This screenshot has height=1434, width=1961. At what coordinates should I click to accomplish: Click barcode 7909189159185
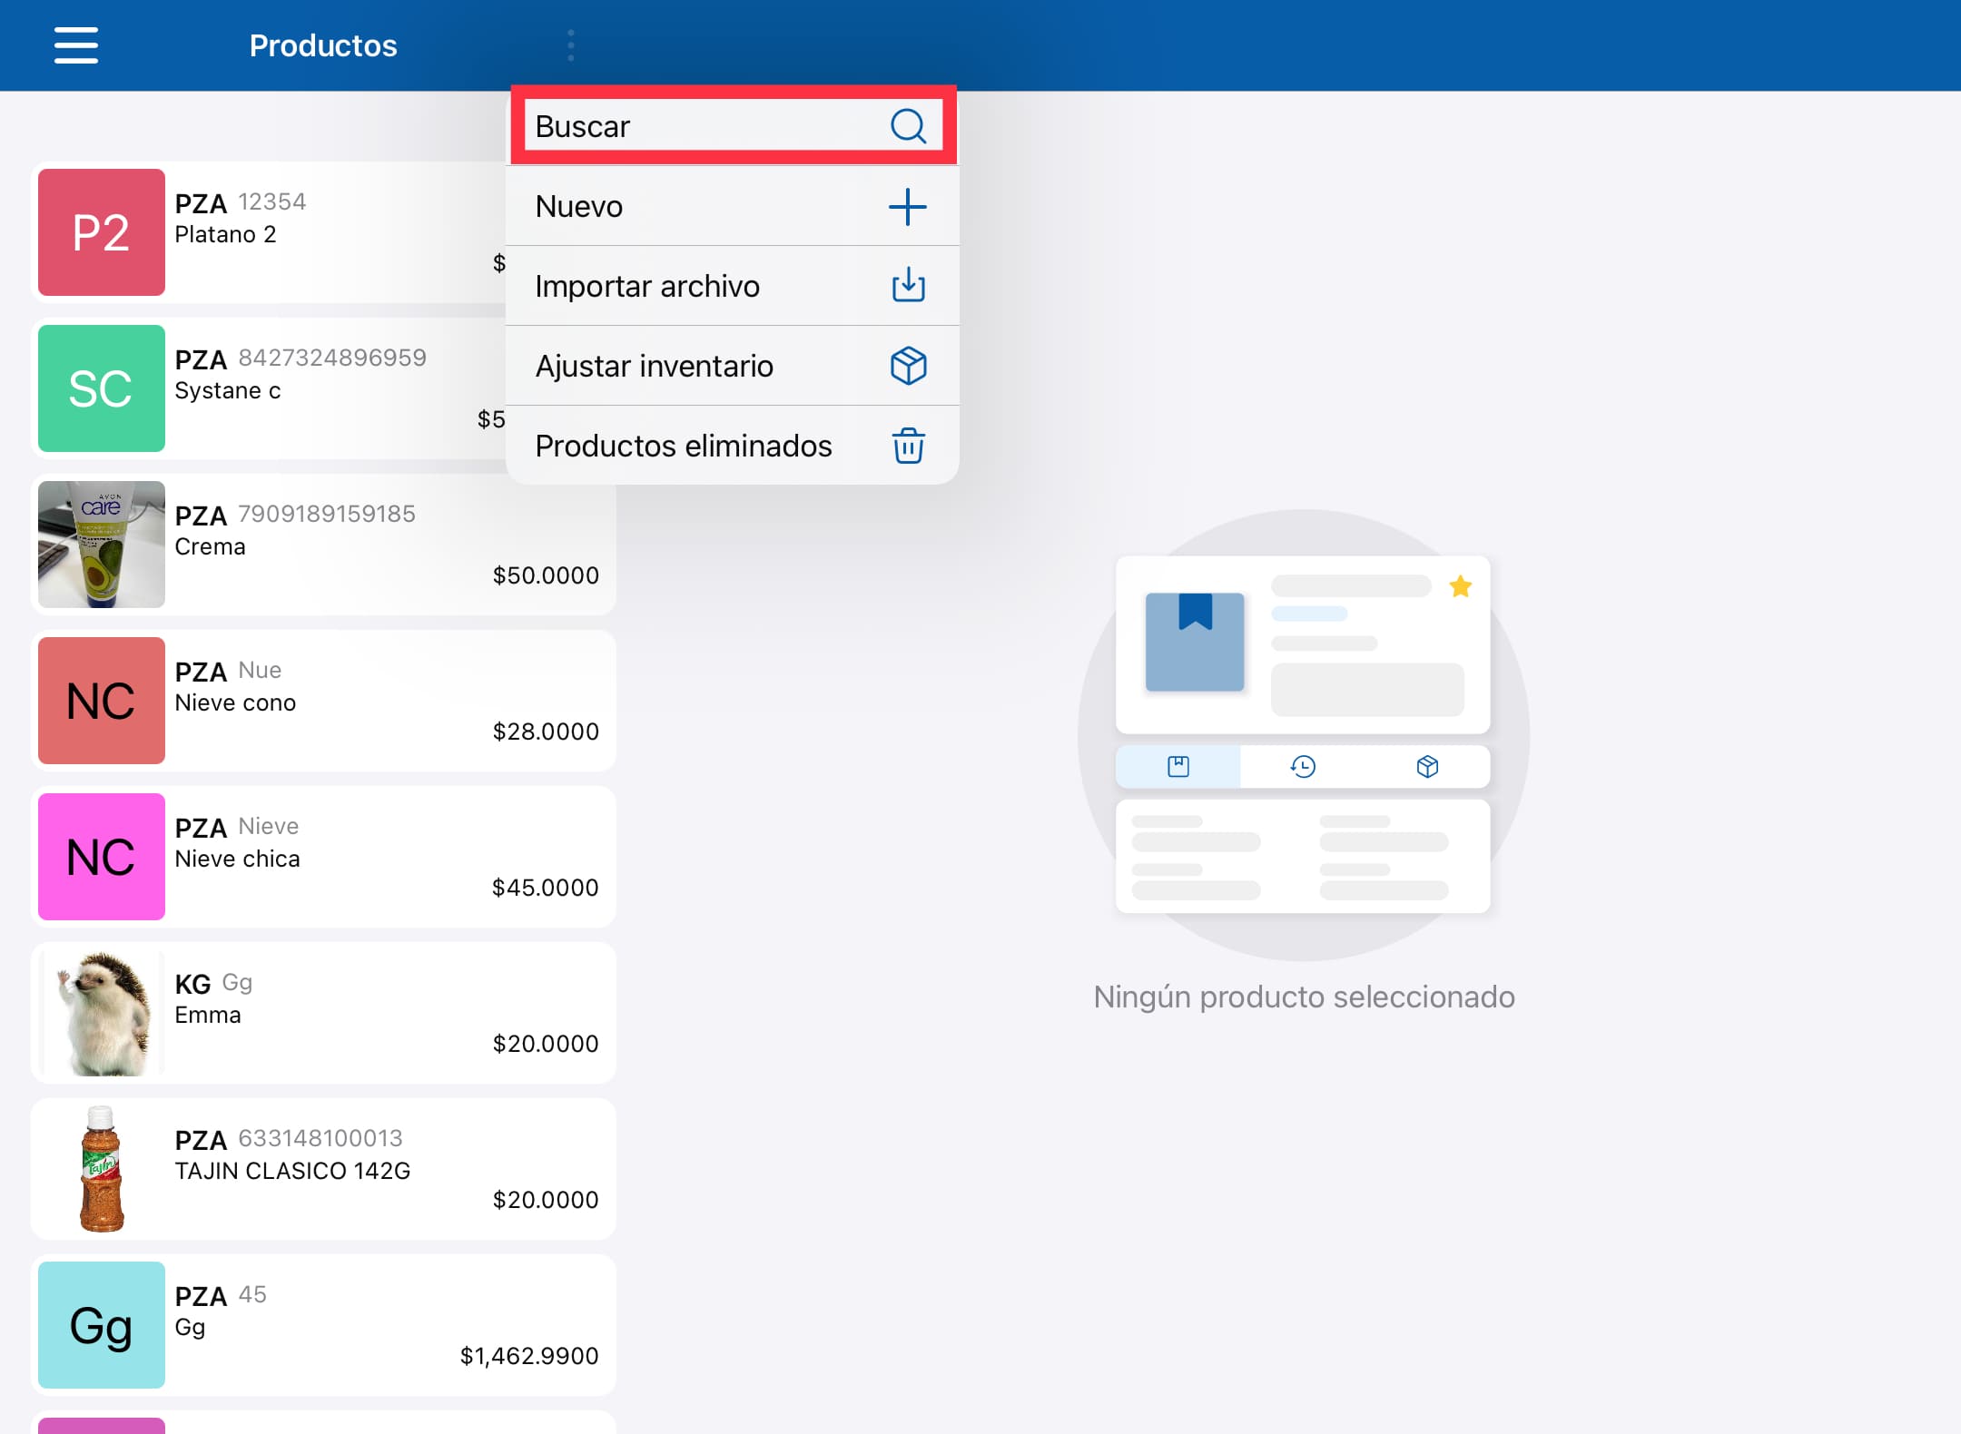tap(327, 514)
